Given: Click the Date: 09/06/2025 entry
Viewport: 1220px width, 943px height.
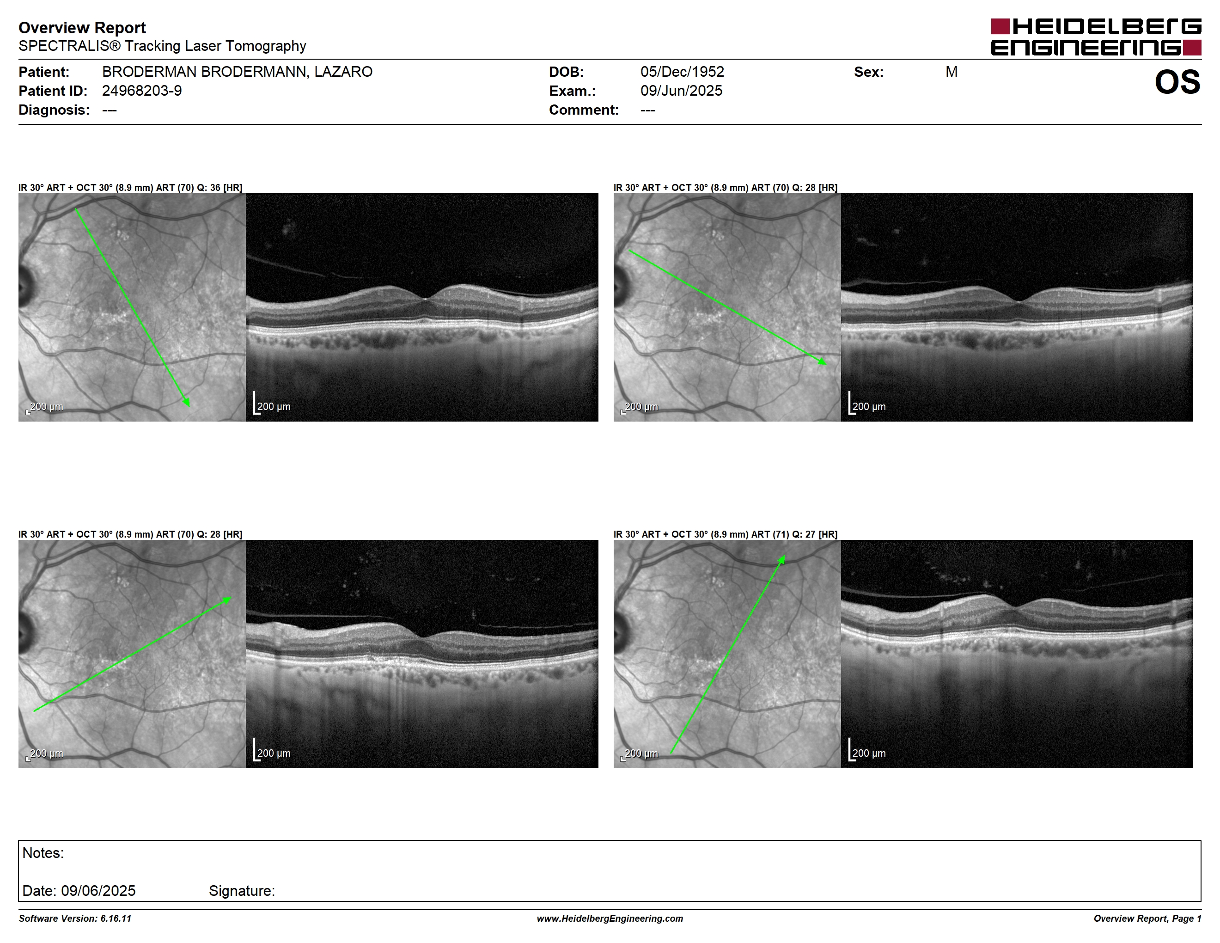Looking at the screenshot, I should coord(79,890).
